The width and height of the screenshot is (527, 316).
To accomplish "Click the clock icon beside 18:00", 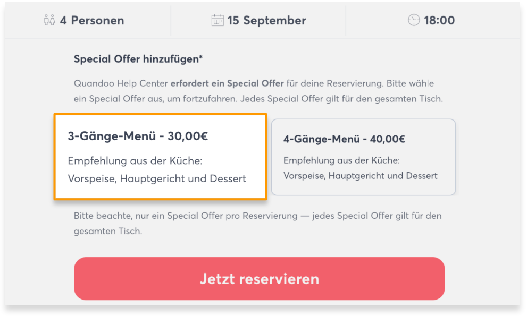I will coord(413,21).
